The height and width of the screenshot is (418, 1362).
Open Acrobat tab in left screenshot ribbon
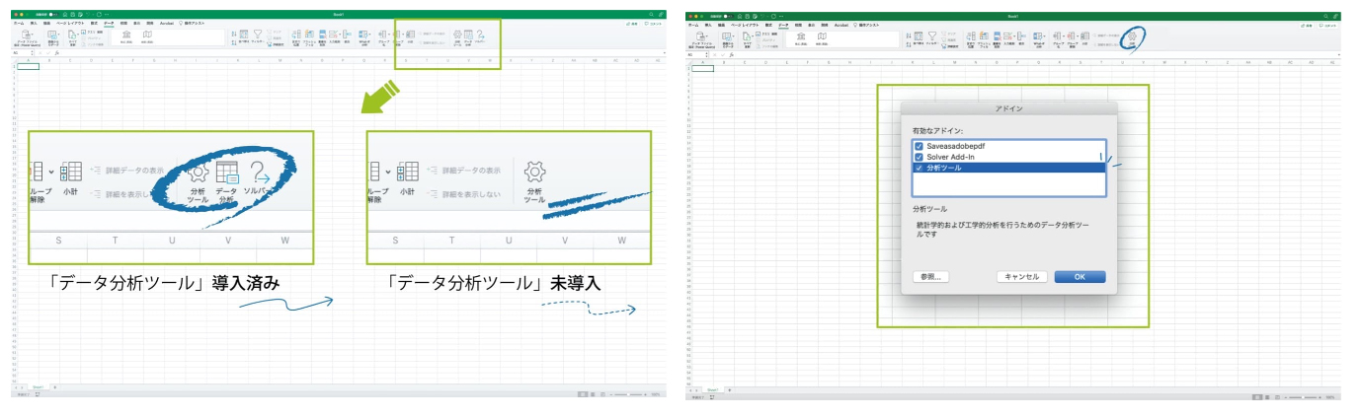tap(166, 23)
